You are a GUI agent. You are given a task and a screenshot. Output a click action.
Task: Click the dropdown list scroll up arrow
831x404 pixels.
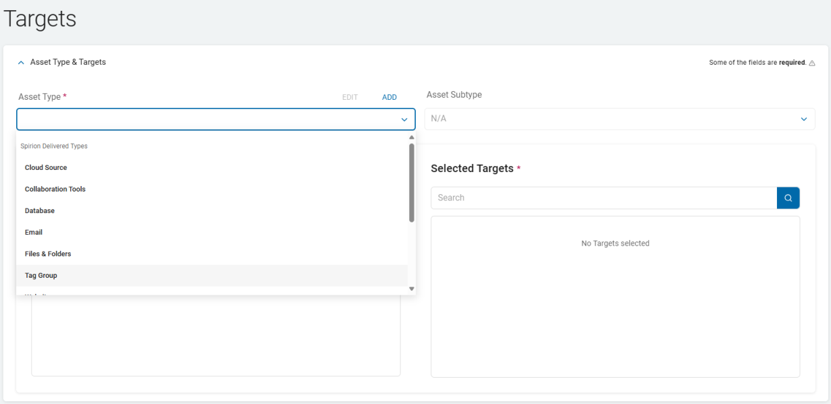(412, 138)
